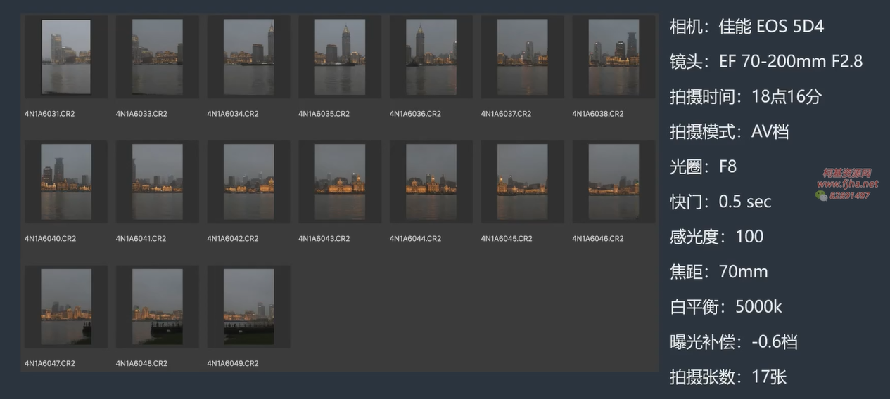Select image 4N1A6043.CR2
890x399 pixels.
pyautogui.click(x=340, y=182)
